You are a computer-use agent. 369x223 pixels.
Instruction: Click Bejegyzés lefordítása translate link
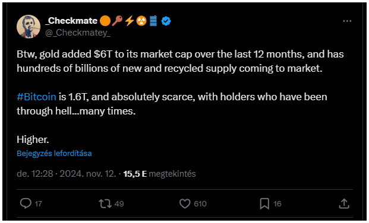click(54, 154)
